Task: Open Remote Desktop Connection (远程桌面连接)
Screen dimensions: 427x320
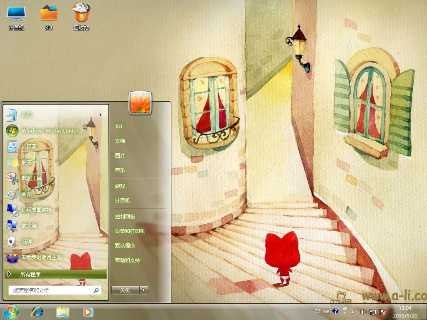Action: click(36, 210)
